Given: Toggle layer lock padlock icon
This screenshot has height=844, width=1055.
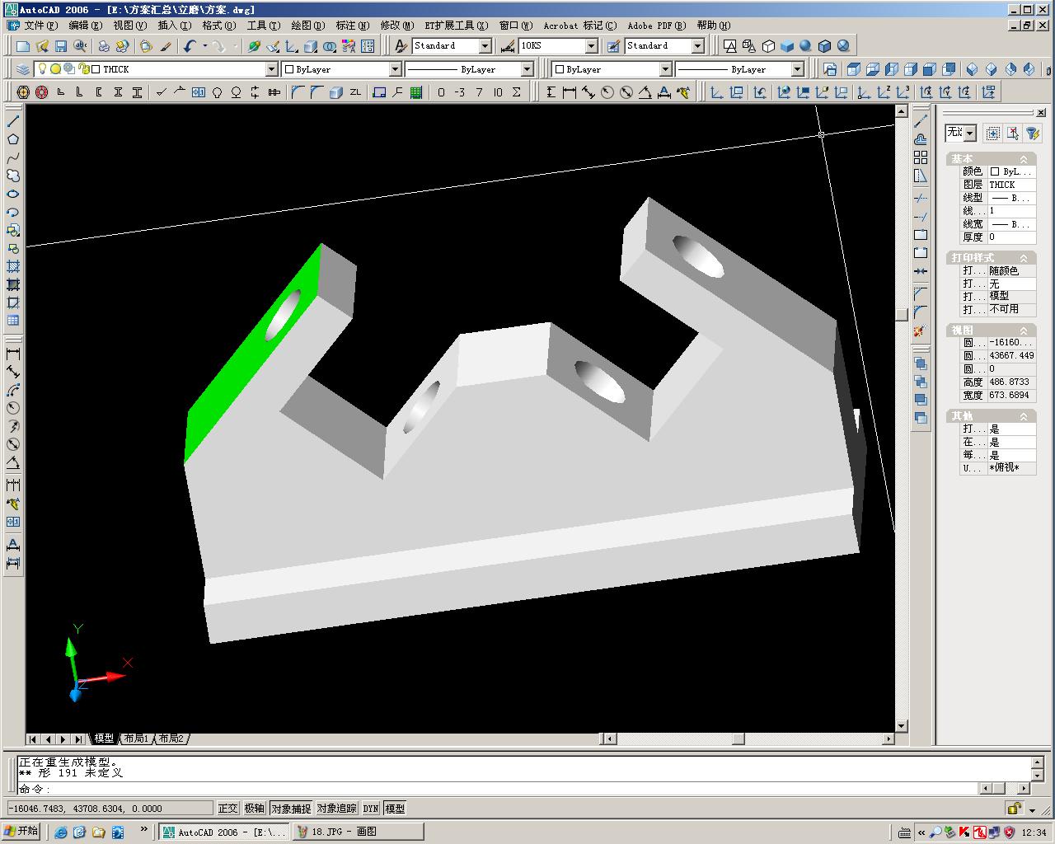Looking at the screenshot, I should coord(83,69).
